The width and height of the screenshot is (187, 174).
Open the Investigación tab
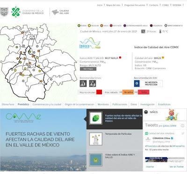pyautogui.click(x=147, y=104)
